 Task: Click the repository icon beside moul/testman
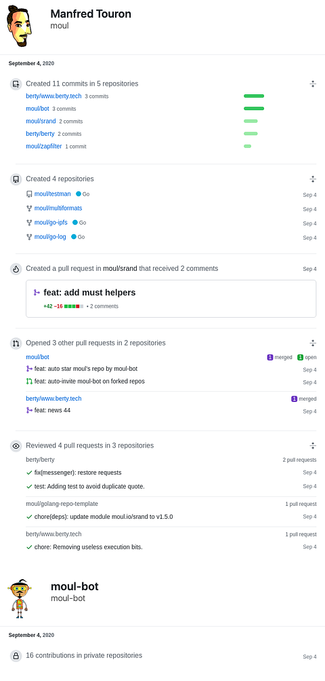(x=29, y=194)
